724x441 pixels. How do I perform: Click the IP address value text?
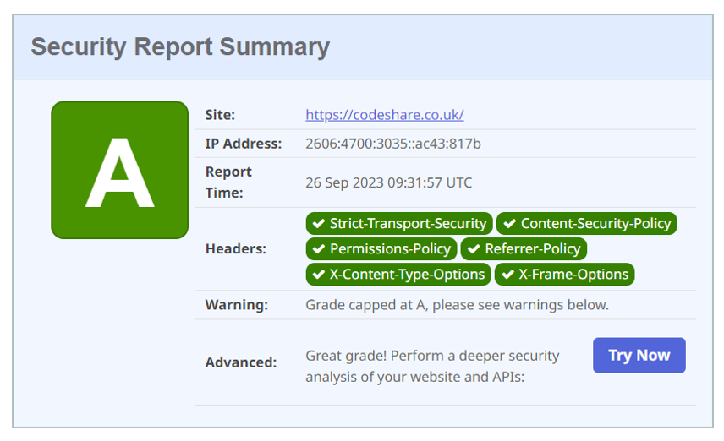tap(393, 144)
